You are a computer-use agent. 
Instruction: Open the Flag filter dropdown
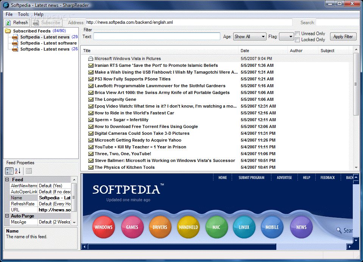[x=287, y=37]
